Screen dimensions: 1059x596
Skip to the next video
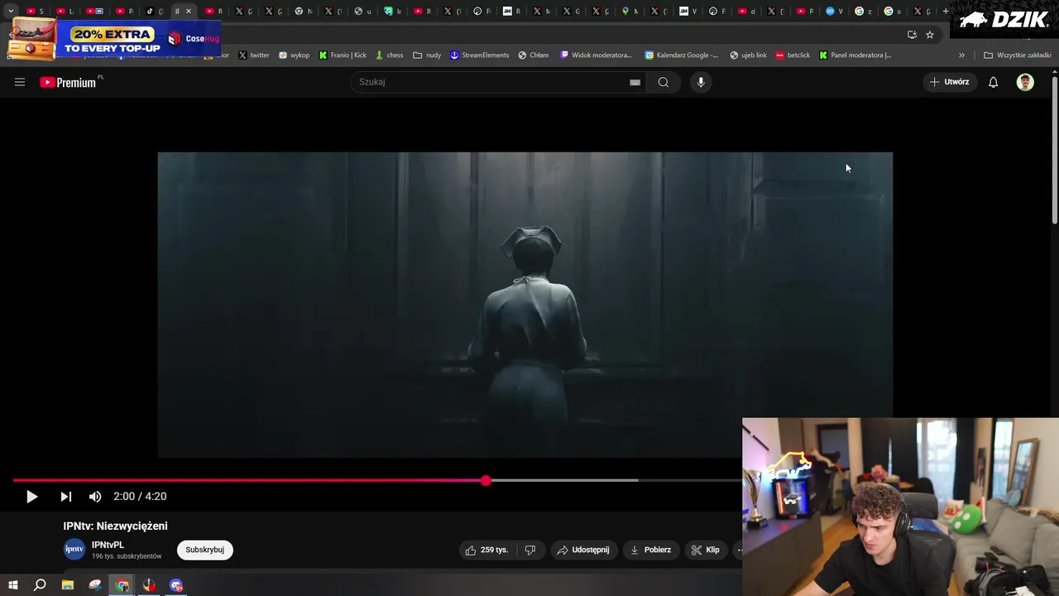[65, 497]
